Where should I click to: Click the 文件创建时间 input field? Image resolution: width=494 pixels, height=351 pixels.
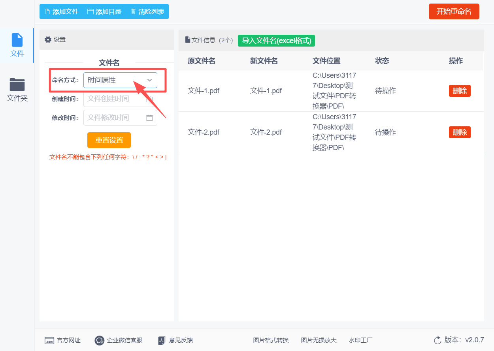coord(120,99)
